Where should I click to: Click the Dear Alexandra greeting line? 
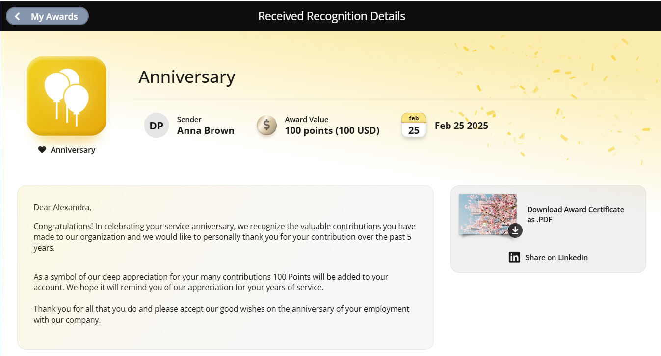[62, 207]
